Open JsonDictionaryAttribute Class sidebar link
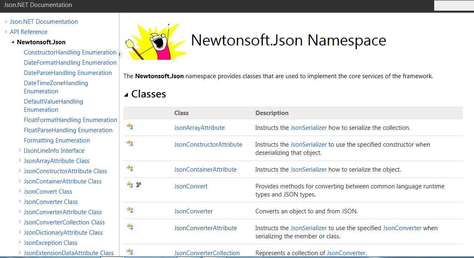The image size is (474, 258). click(63, 233)
